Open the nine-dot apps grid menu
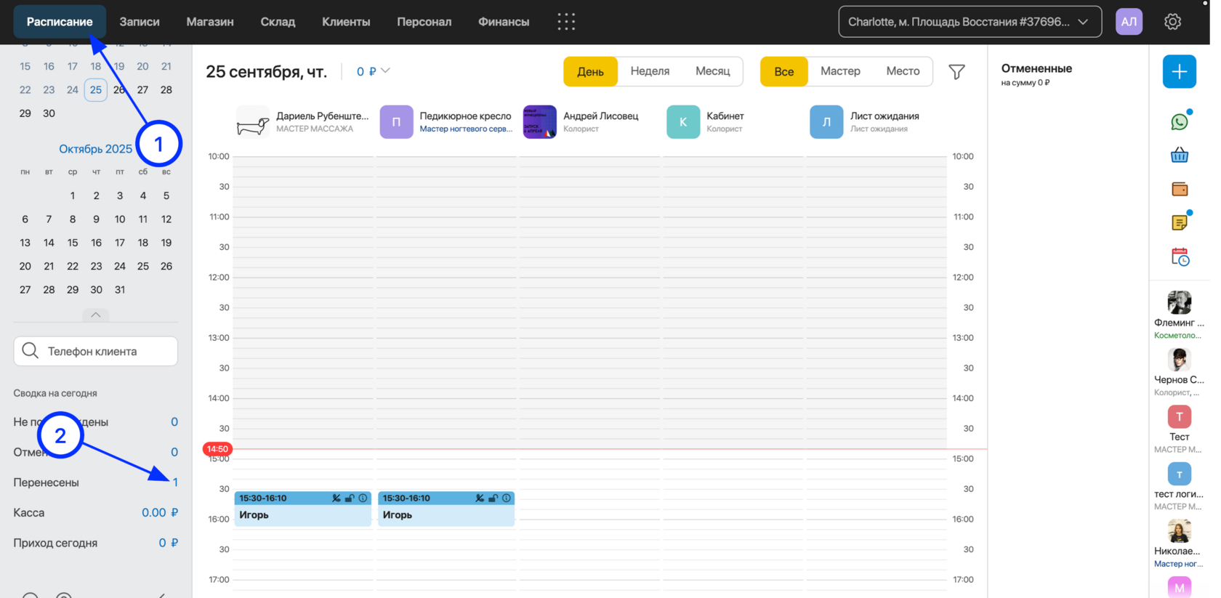This screenshot has height=598, width=1221. 566,22
